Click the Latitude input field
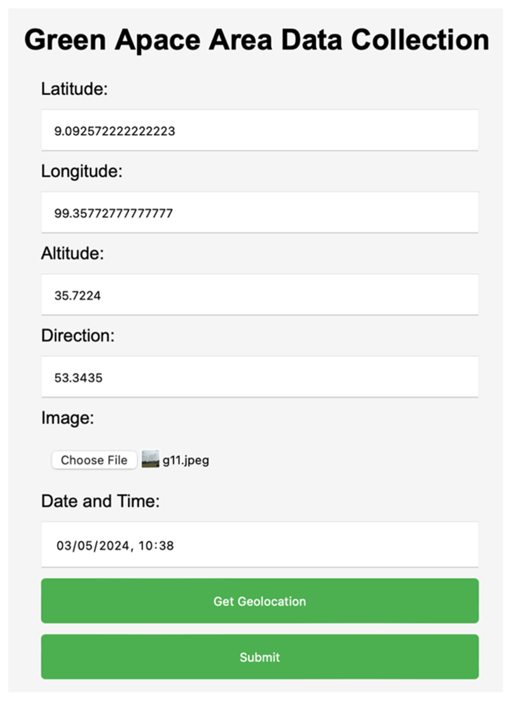511x701 pixels. pyautogui.click(x=260, y=130)
